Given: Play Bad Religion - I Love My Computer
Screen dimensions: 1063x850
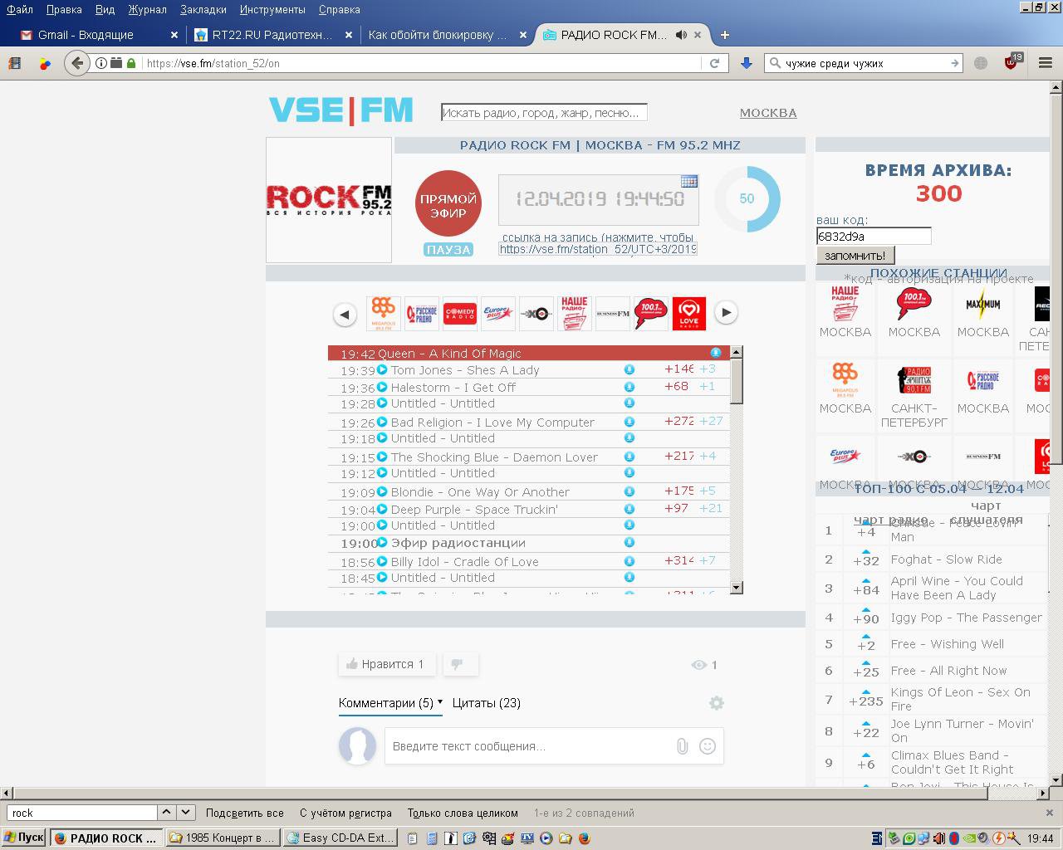Looking at the screenshot, I should coord(382,423).
